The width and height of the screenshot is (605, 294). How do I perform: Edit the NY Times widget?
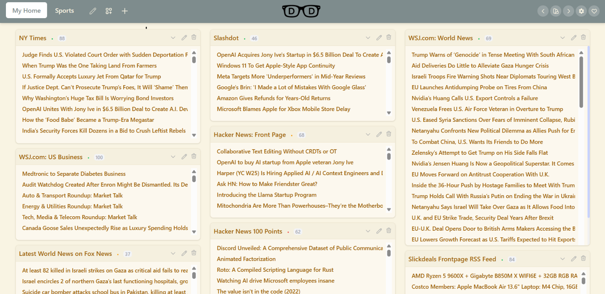184,38
